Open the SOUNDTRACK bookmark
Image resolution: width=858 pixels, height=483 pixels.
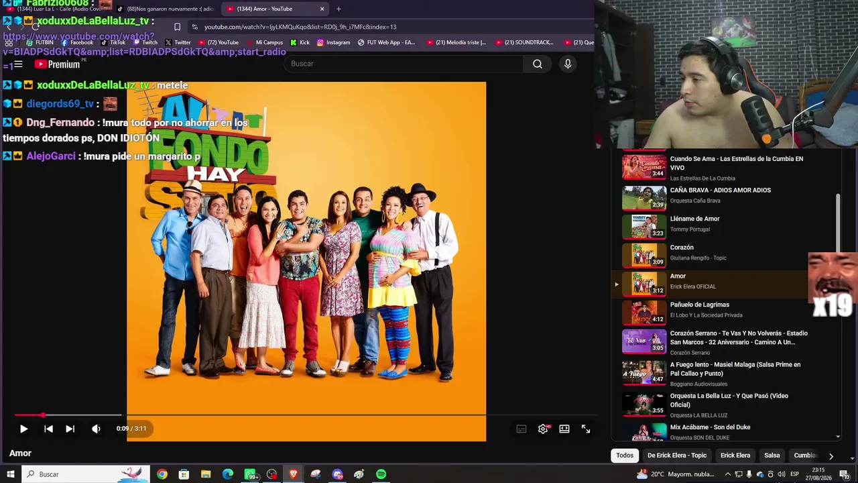pyautogui.click(x=524, y=42)
